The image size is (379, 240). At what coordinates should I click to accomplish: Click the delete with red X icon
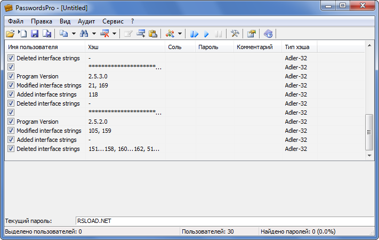(104, 34)
